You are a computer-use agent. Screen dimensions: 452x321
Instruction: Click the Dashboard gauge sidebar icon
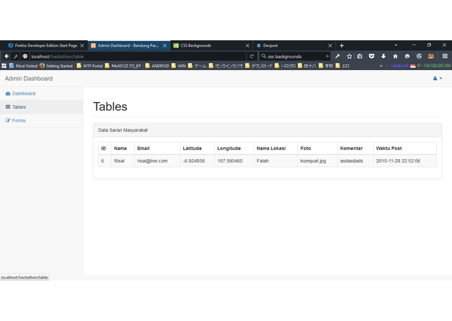[x=8, y=94]
